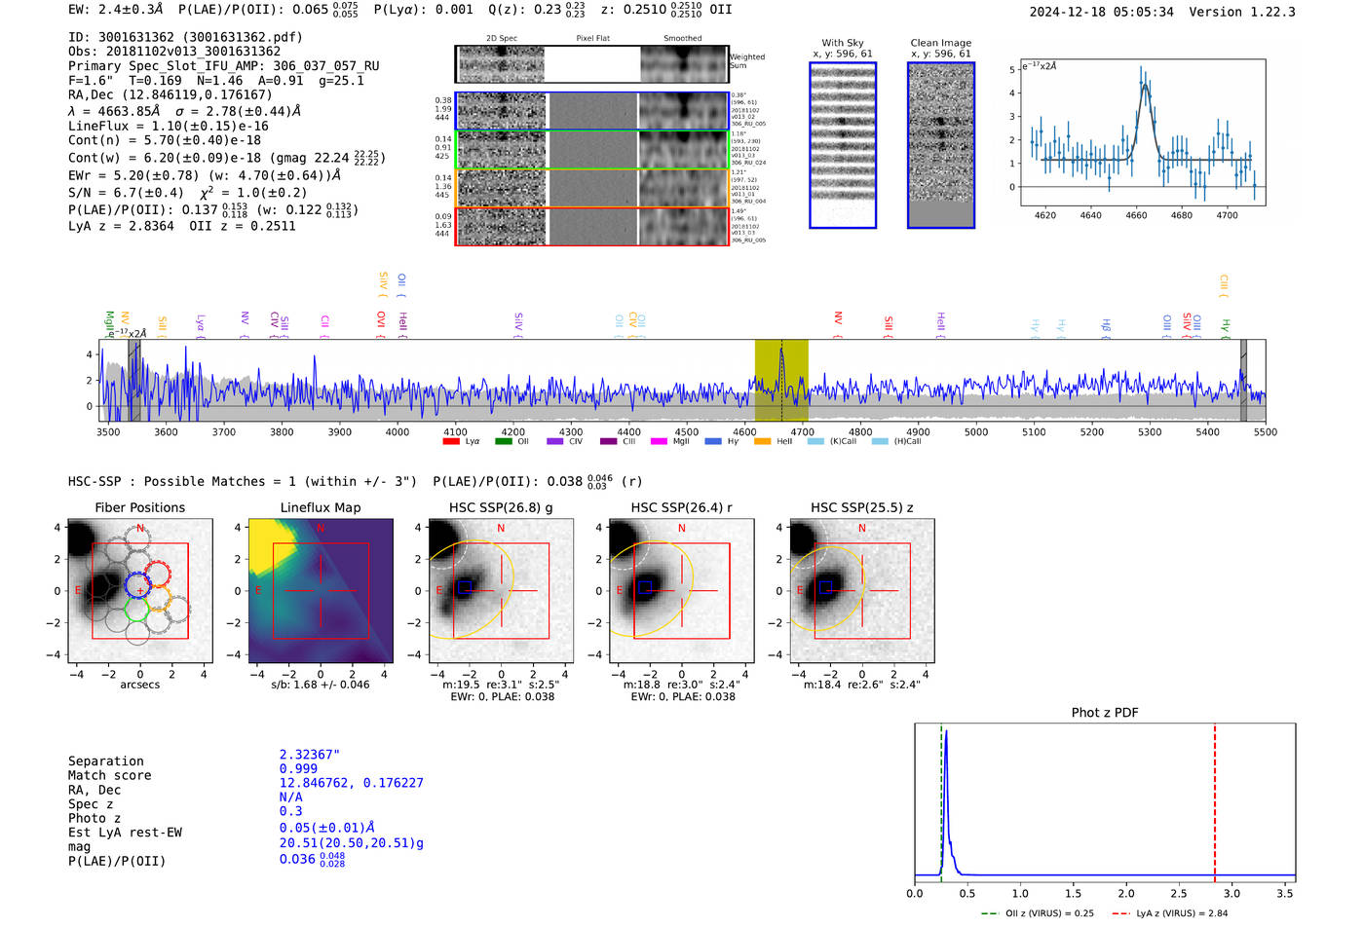Click the 'ID: 3001631362 (3001631362.pdf)' line
Screen dimensions: 1364x928
tap(185, 37)
